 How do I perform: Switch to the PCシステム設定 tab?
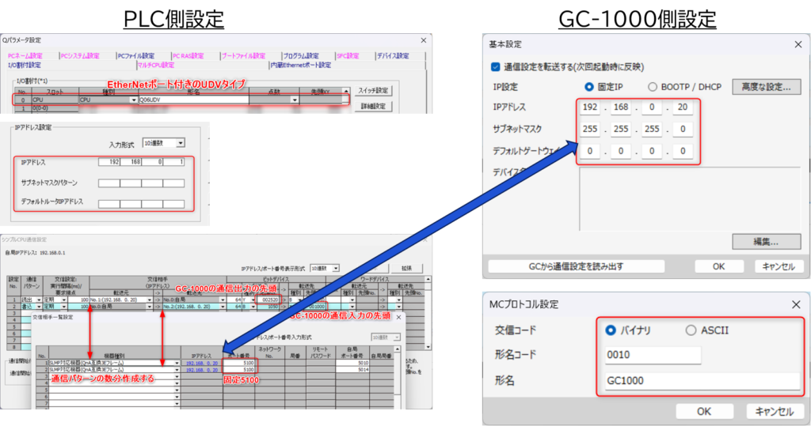(x=80, y=56)
